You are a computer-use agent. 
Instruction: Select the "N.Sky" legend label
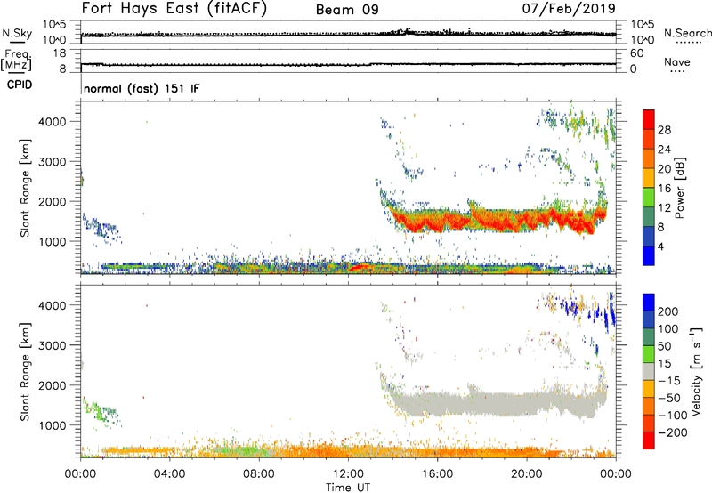point(17,33)
